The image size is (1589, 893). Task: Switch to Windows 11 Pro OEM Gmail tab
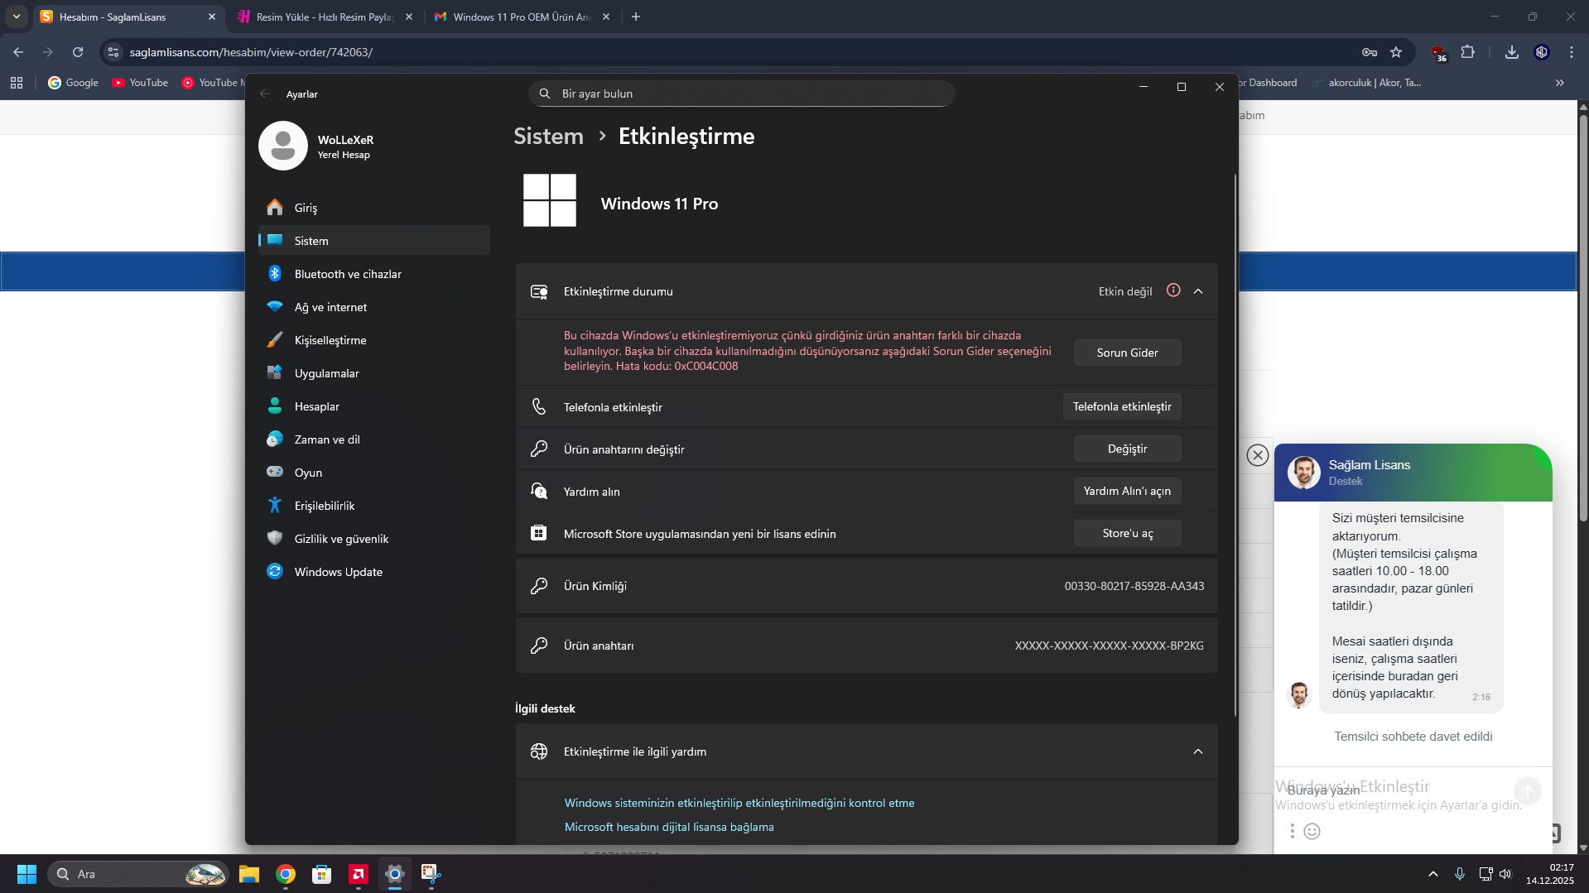(522, 17)
